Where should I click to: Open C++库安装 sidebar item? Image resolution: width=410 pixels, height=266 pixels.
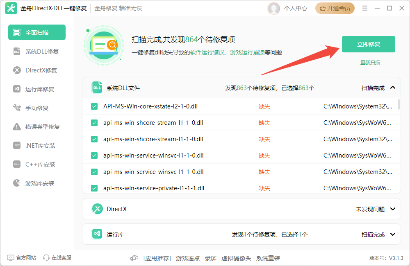(x=37, y=164)
